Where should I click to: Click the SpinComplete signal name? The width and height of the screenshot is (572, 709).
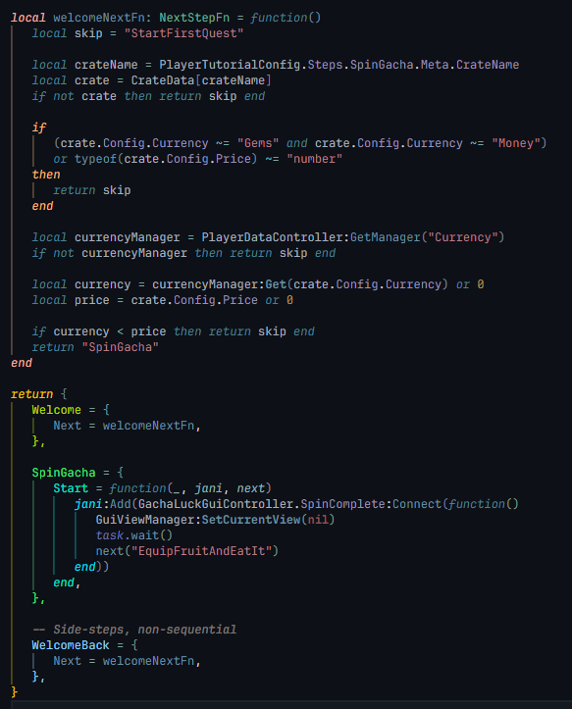[342, 504]
